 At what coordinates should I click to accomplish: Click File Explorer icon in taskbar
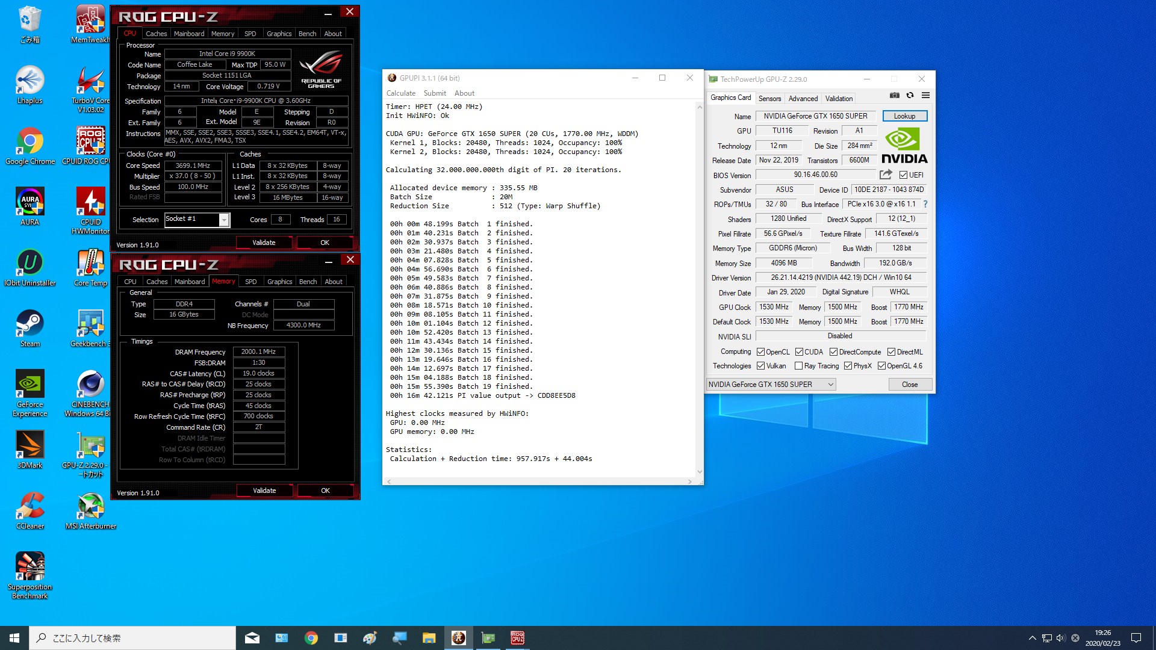(x=429, y=638)
